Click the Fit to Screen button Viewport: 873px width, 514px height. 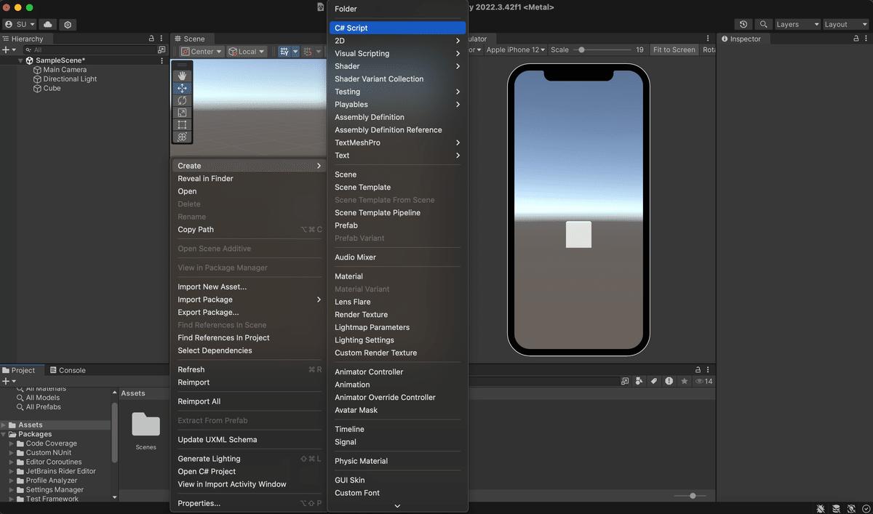[674, 50]
